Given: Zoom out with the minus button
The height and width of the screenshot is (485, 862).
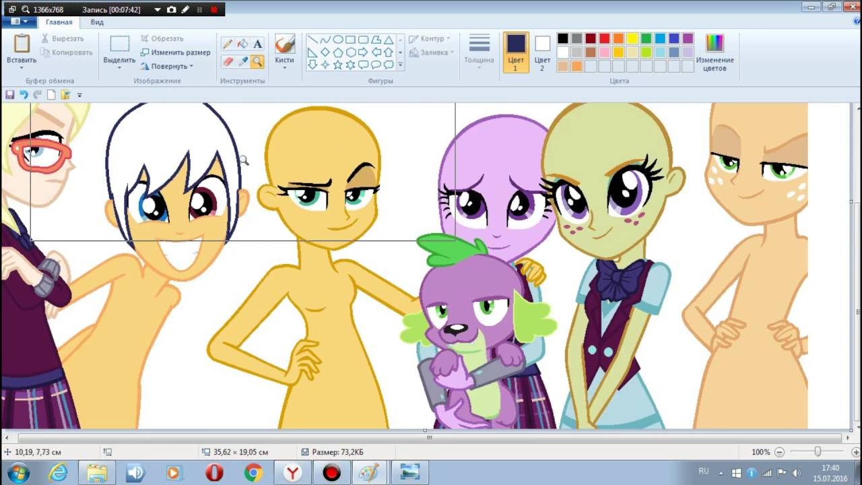Looking at the screenshot, I should [x=779, y=452].
